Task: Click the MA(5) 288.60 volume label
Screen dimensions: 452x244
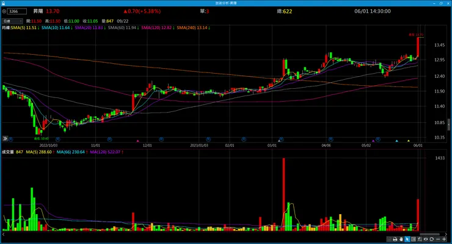Action: (38, 152)
